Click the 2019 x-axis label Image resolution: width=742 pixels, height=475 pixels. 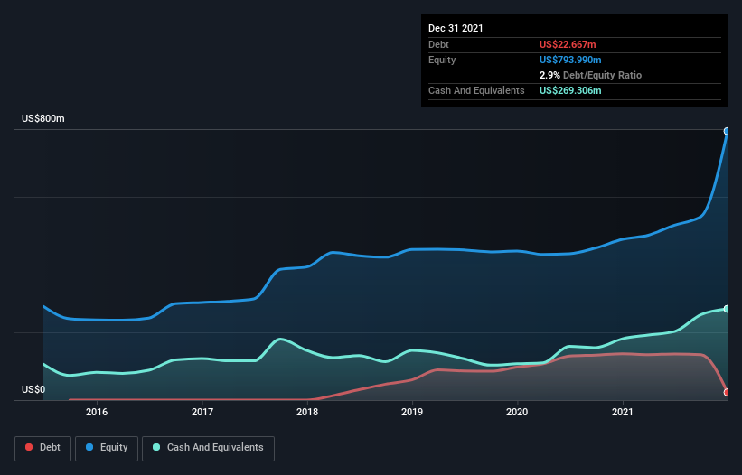pyautogui.click(x=412, y=412)
